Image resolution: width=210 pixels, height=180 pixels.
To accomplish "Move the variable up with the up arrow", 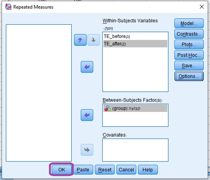I will point(80,40).
